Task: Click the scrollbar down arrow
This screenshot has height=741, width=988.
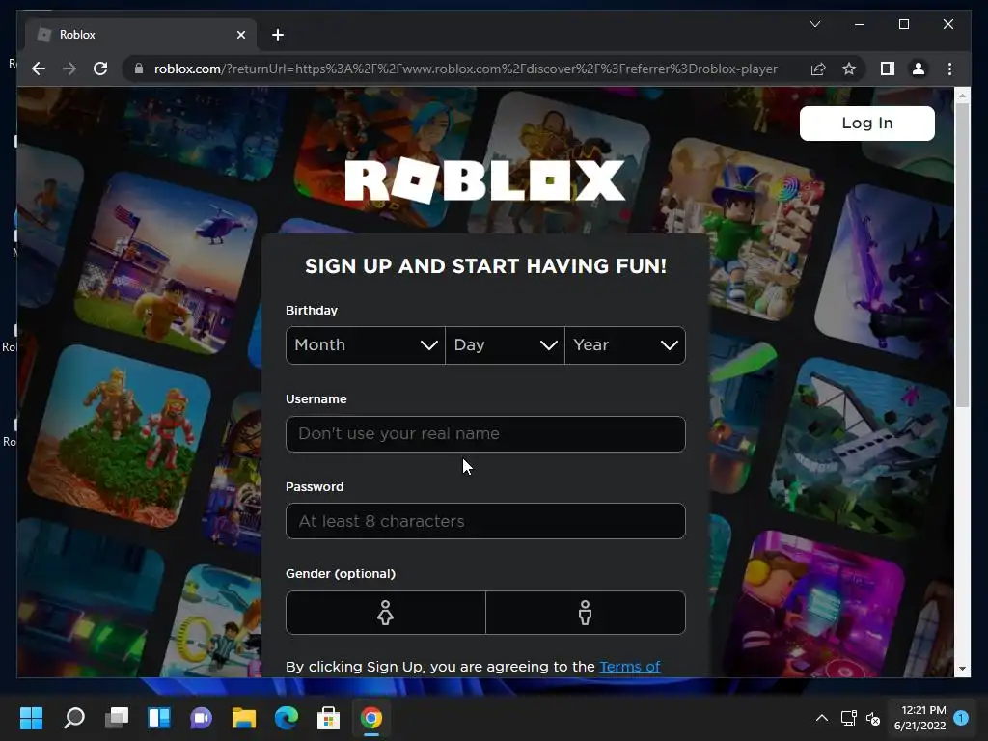Action: click(x=962, y=669)
